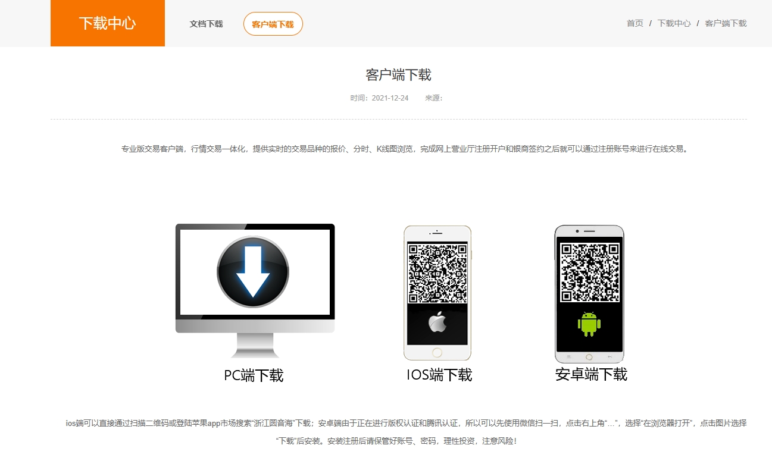Click the iOS QR code image

pos(437,273)
